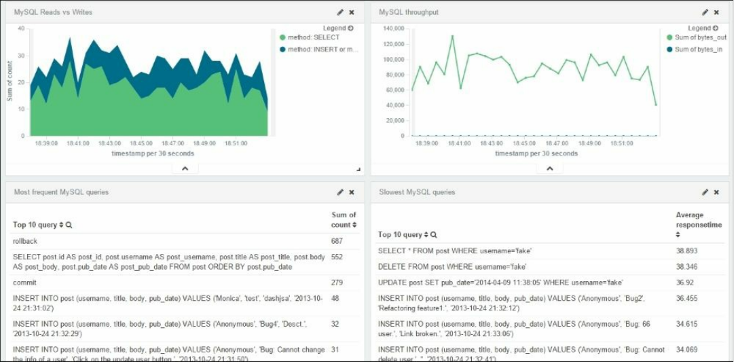Image resolution: width=734 pixels, height=362 pixels.
Task: Filter icon beside Top 10 query, Most frequent
Action: click(x=69, y=225)
